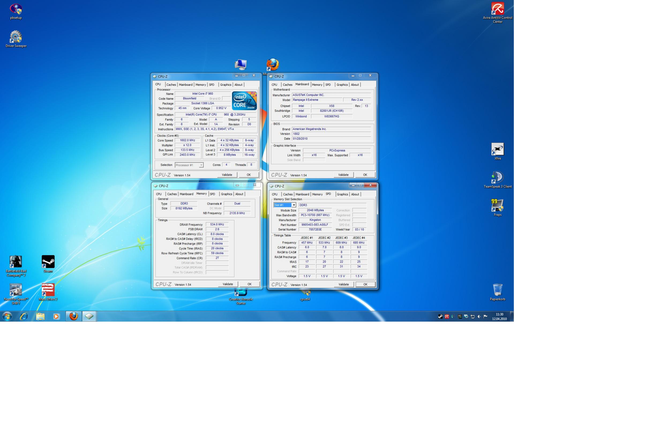Open Battlefield Bad Company 2 icon

(16, 262)
